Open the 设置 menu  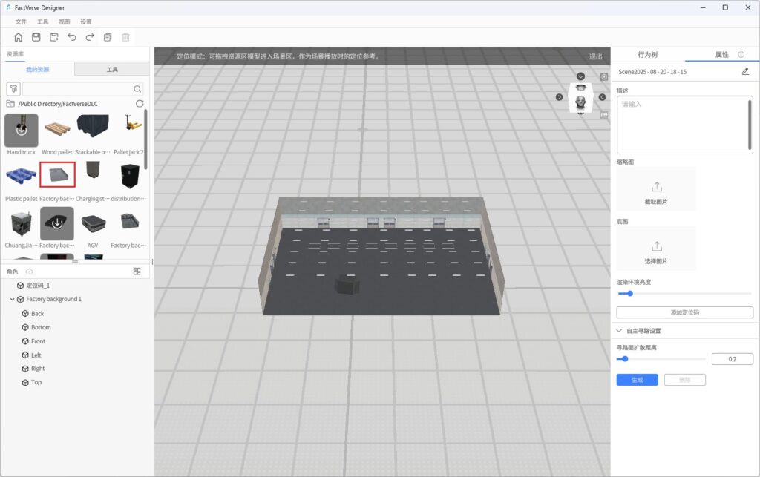[86, 22]
